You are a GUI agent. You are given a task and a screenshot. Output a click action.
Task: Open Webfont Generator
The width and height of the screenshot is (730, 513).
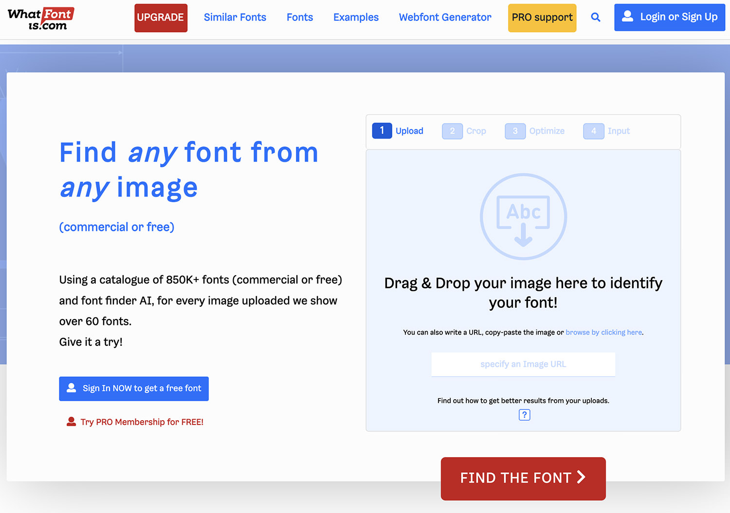click(445, 18)
